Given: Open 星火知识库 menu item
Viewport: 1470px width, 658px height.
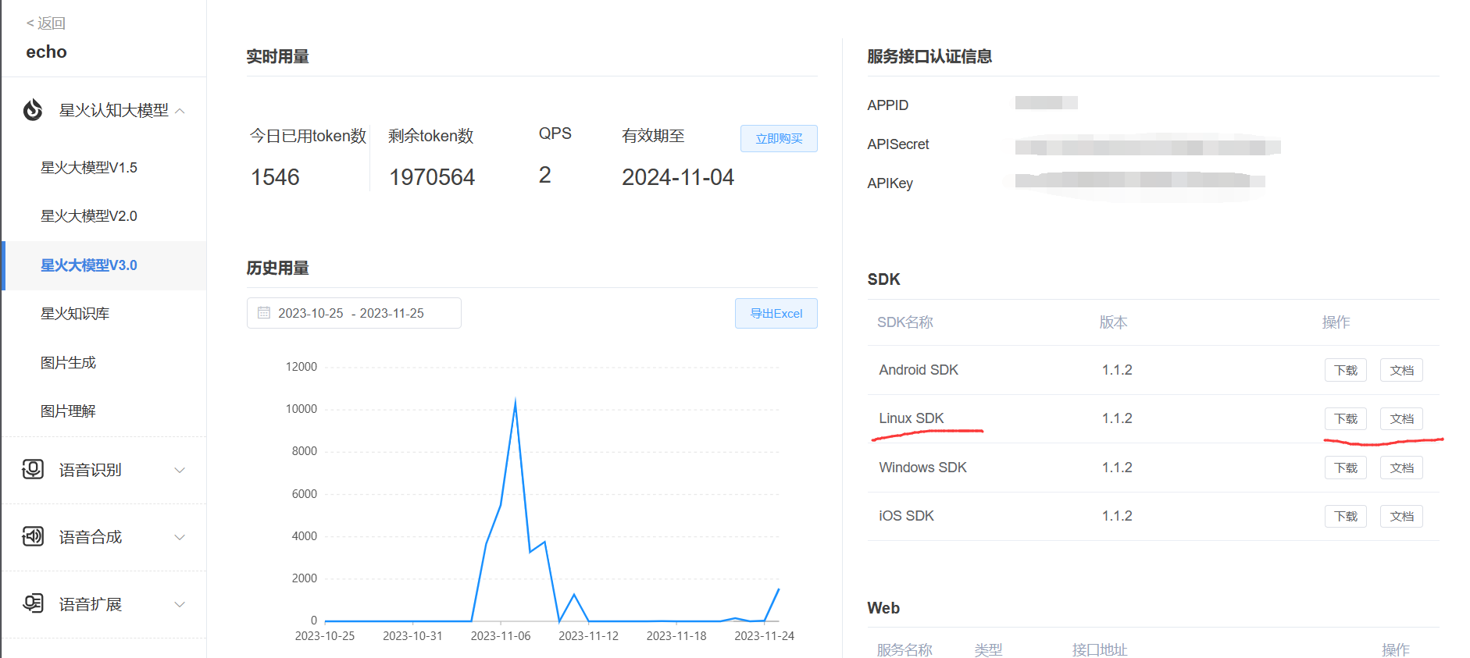Looking at the screenshot, I should click(75, 314).
